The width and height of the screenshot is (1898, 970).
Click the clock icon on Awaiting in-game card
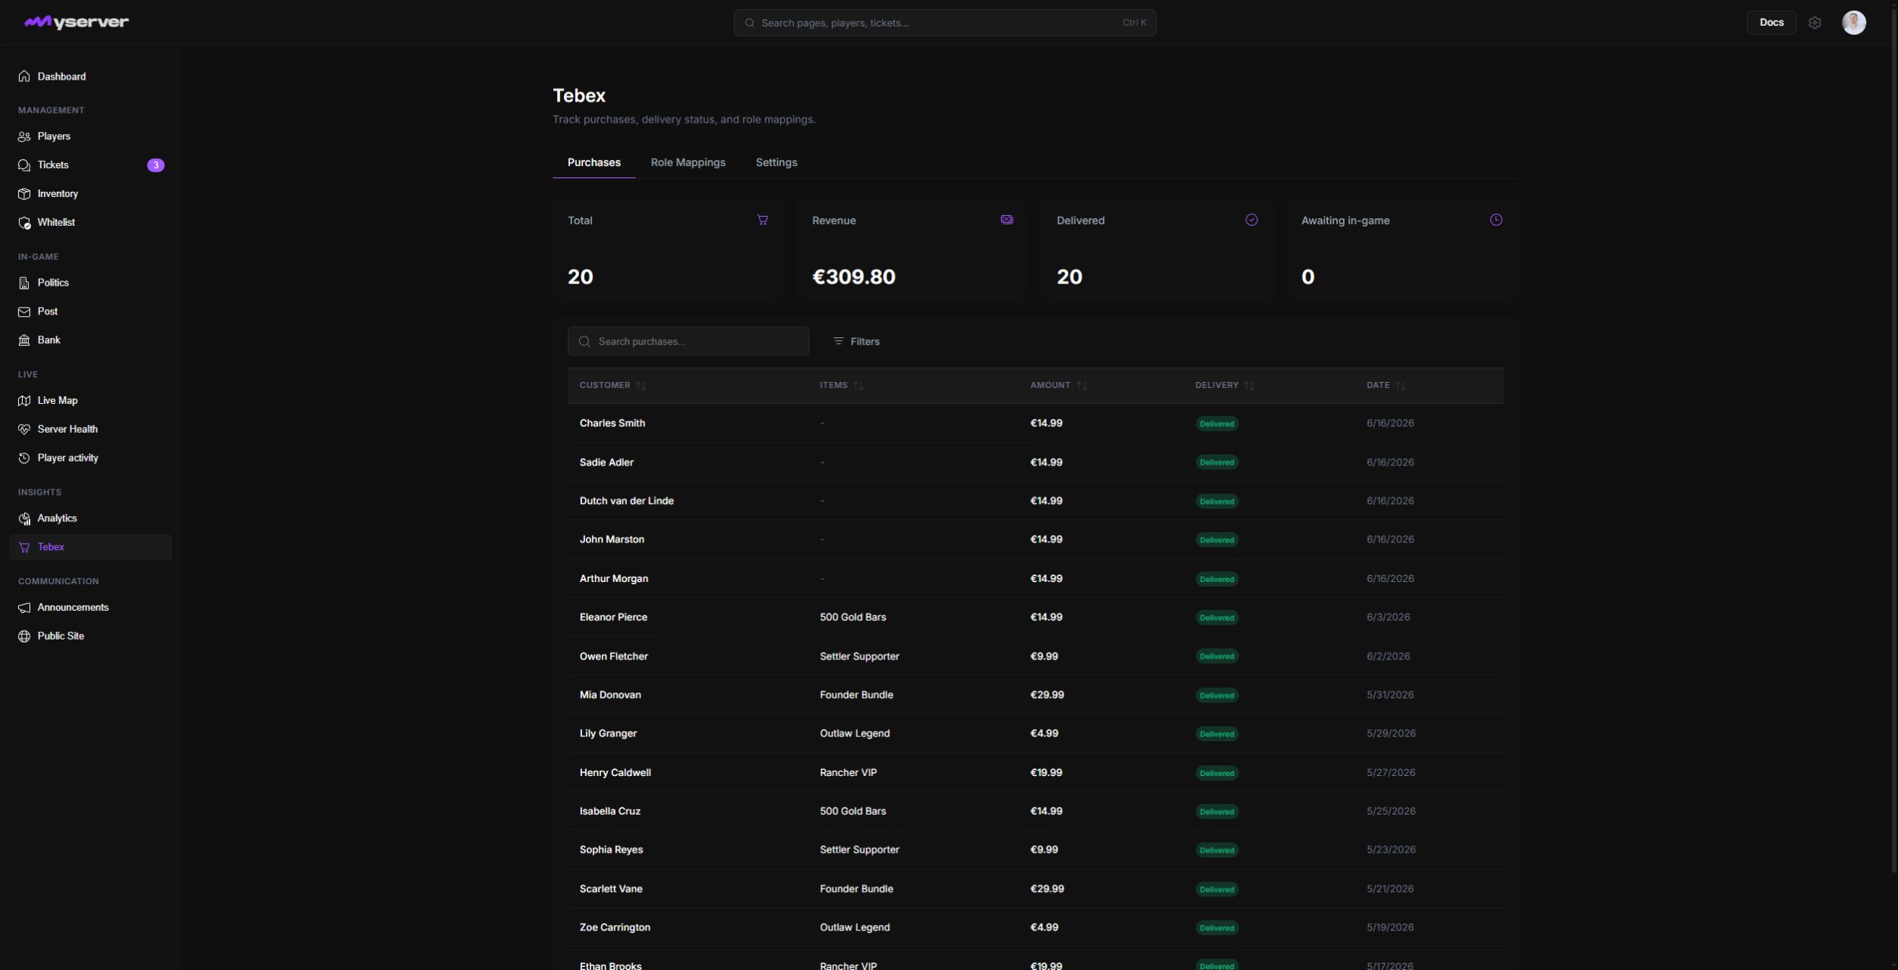tap(1496, 220)
